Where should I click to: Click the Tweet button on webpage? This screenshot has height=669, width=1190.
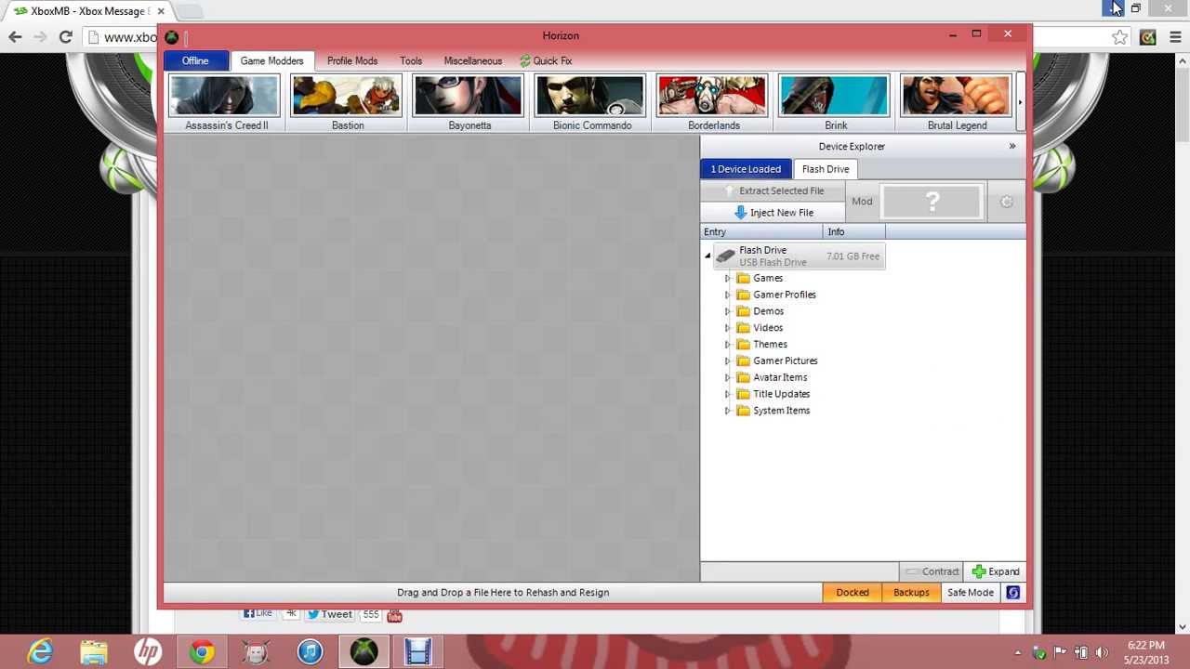point(329,614)
